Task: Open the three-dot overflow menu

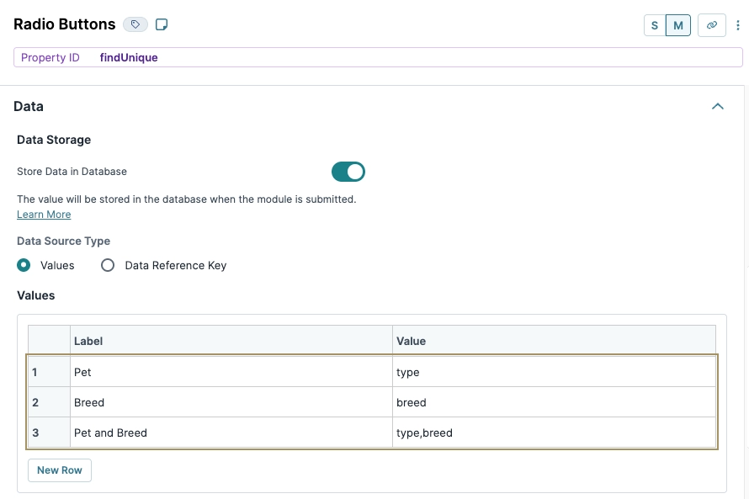Action: (x=740, y=24)
